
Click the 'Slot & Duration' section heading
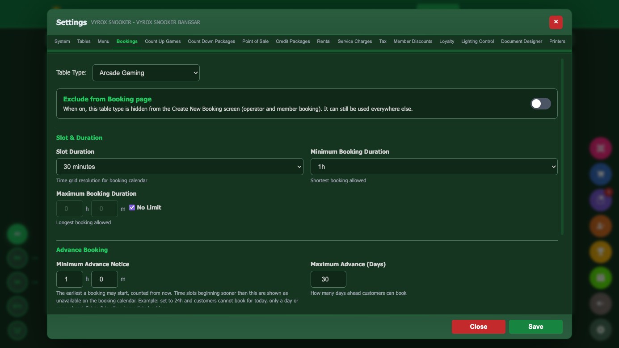79,138
